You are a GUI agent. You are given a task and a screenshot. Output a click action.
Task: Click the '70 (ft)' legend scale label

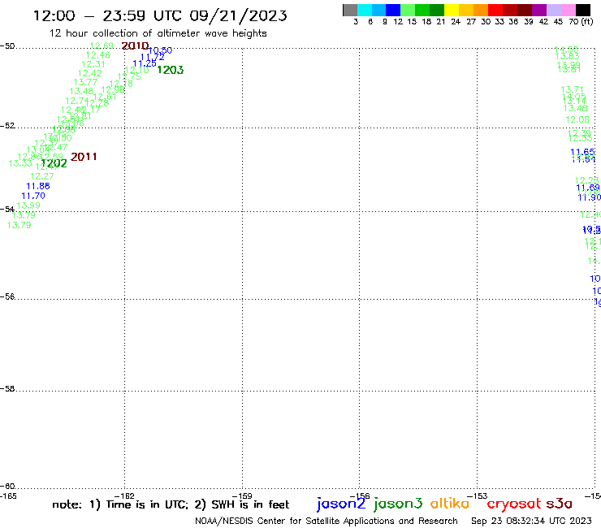(581, 22)
